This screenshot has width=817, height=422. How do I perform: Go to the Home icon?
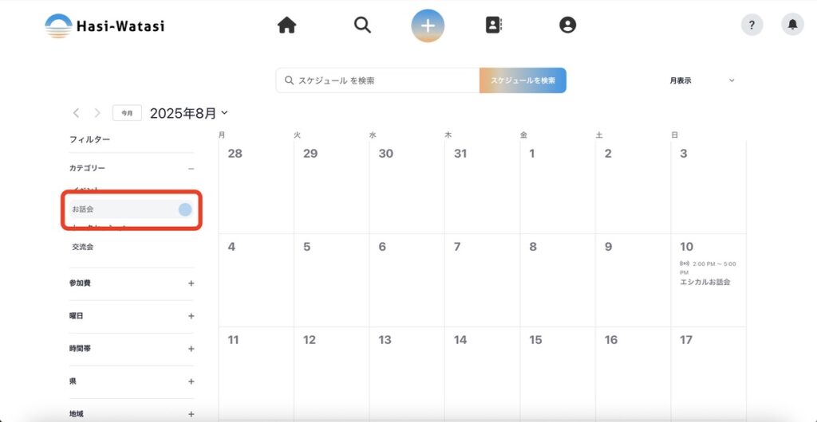(286, 25)
